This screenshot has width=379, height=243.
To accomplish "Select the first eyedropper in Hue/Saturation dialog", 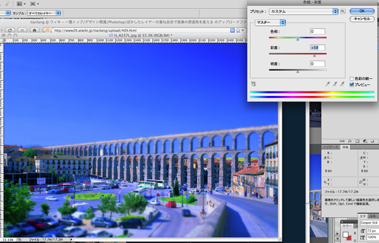I will [x=328, y=84].
